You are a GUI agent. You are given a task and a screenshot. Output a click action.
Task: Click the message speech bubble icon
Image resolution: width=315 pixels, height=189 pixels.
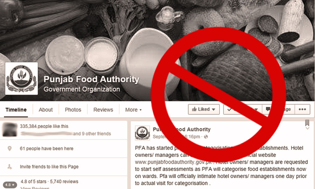tap(268, 109)
